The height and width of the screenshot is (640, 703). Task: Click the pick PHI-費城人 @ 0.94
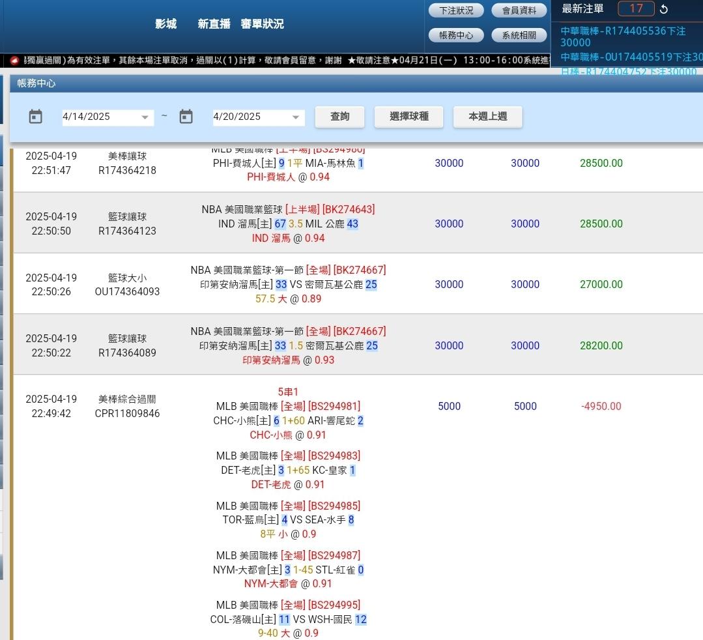288,177
